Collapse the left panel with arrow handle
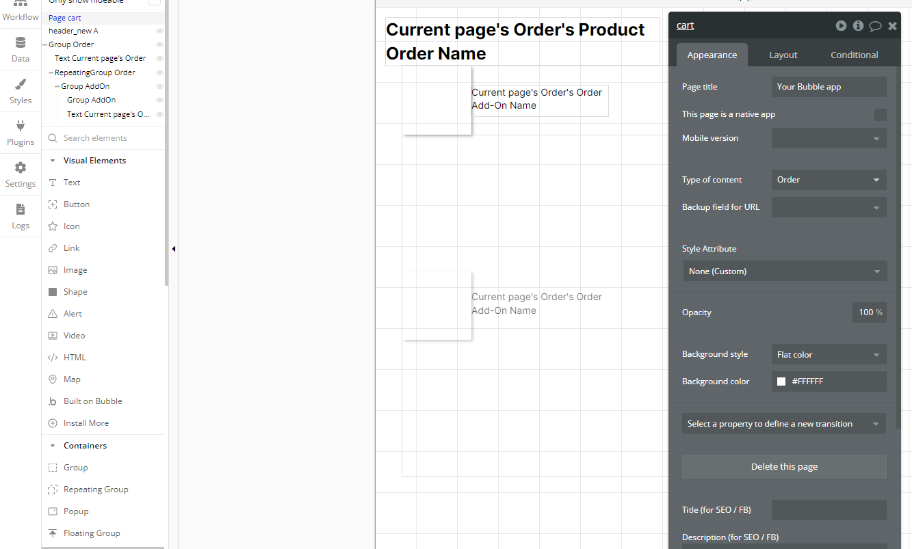Image resolution: width=912 pixels, height=549 pixels. (x=174, y=249)
